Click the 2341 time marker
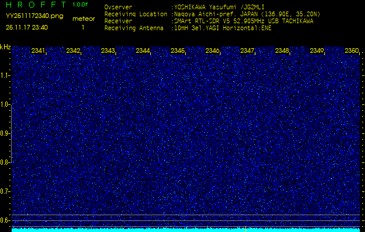The height and width of the screenshot is (232, 365). (38, 51)
